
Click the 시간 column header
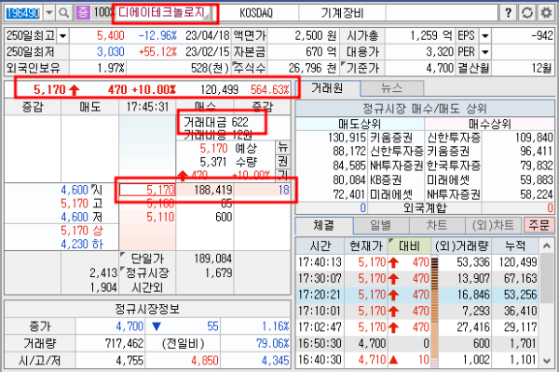pos(320,246)
